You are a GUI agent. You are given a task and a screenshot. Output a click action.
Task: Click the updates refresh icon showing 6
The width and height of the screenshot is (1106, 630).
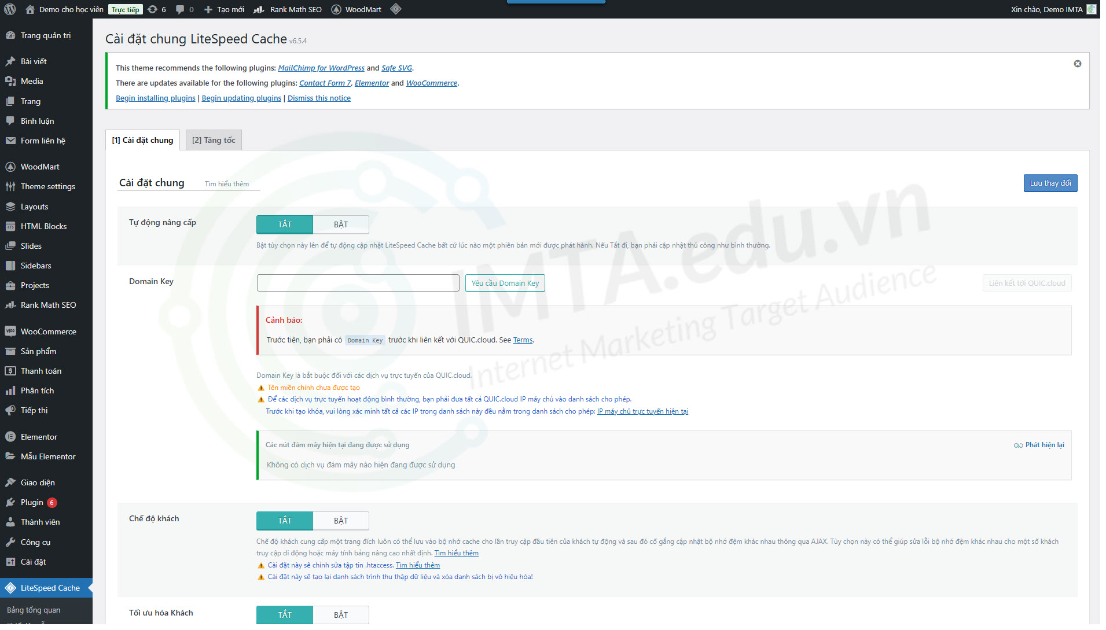(152, 9)
